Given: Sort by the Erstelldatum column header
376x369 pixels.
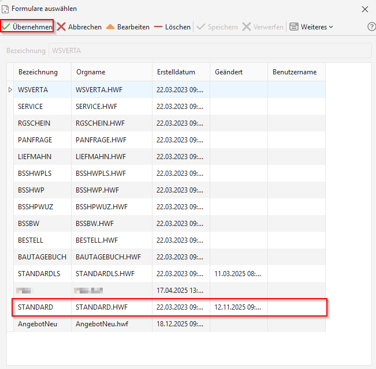Looking at the screenshot, I should click(176, 72).
